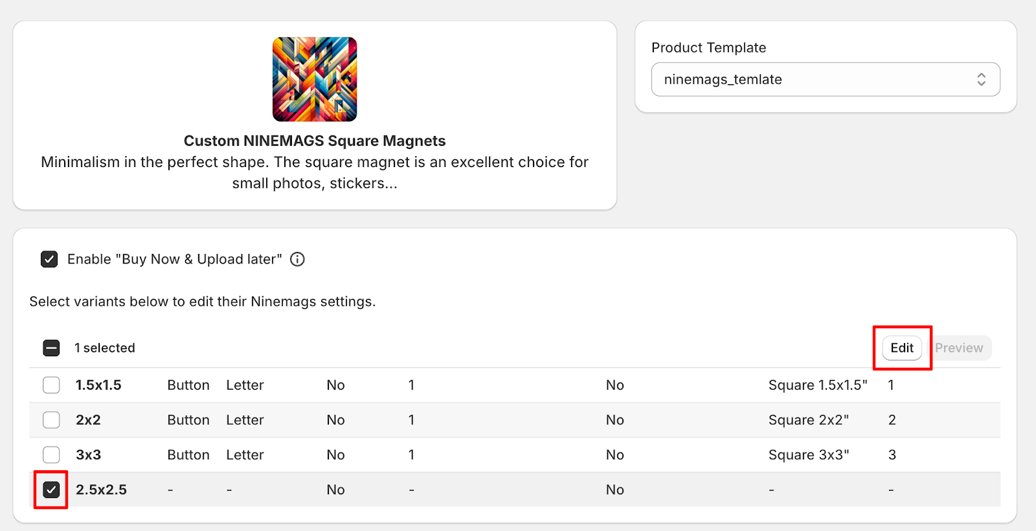Toggle the select-all variants checkbox
The image size is (1036, 531).
(x=51, y=348)
